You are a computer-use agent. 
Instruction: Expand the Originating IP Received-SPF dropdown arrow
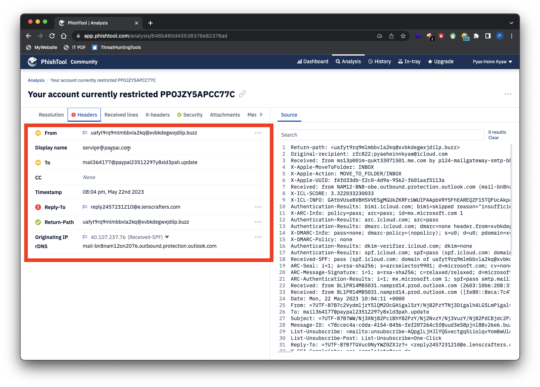pyautogui.click(x=167, y=238)
